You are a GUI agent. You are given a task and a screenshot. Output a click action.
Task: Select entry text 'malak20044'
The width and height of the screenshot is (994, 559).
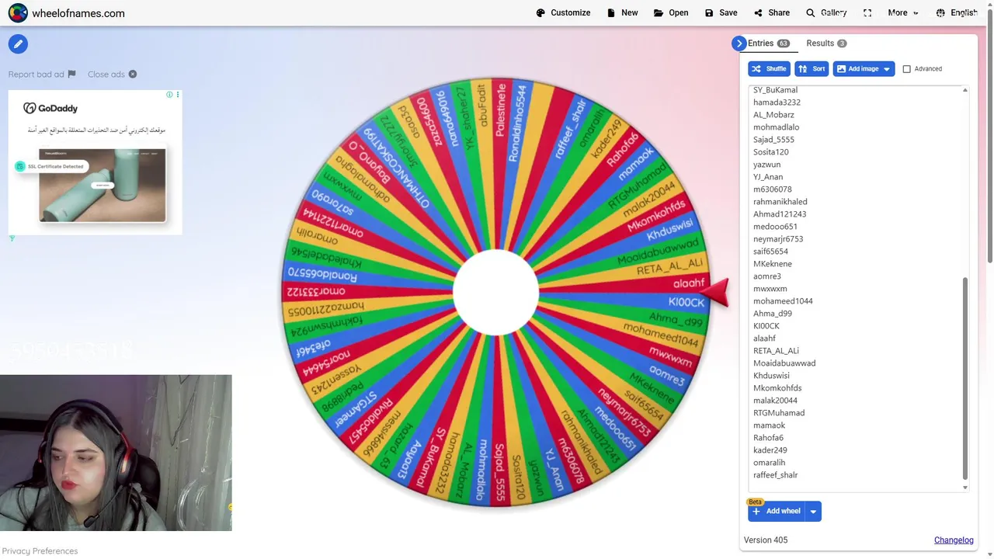pos(775,401)
